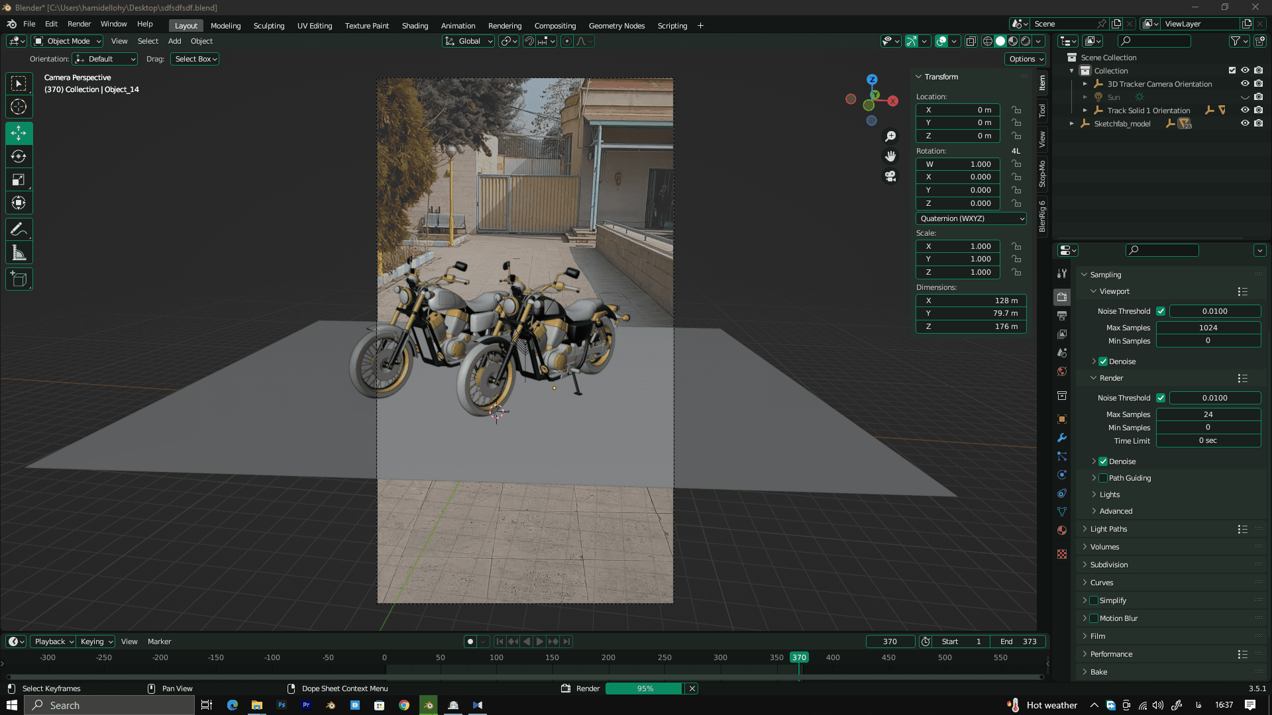Open the Add menu in viewport header
1272x715 pixels.
pyautogui.click(x=174, y=41)
